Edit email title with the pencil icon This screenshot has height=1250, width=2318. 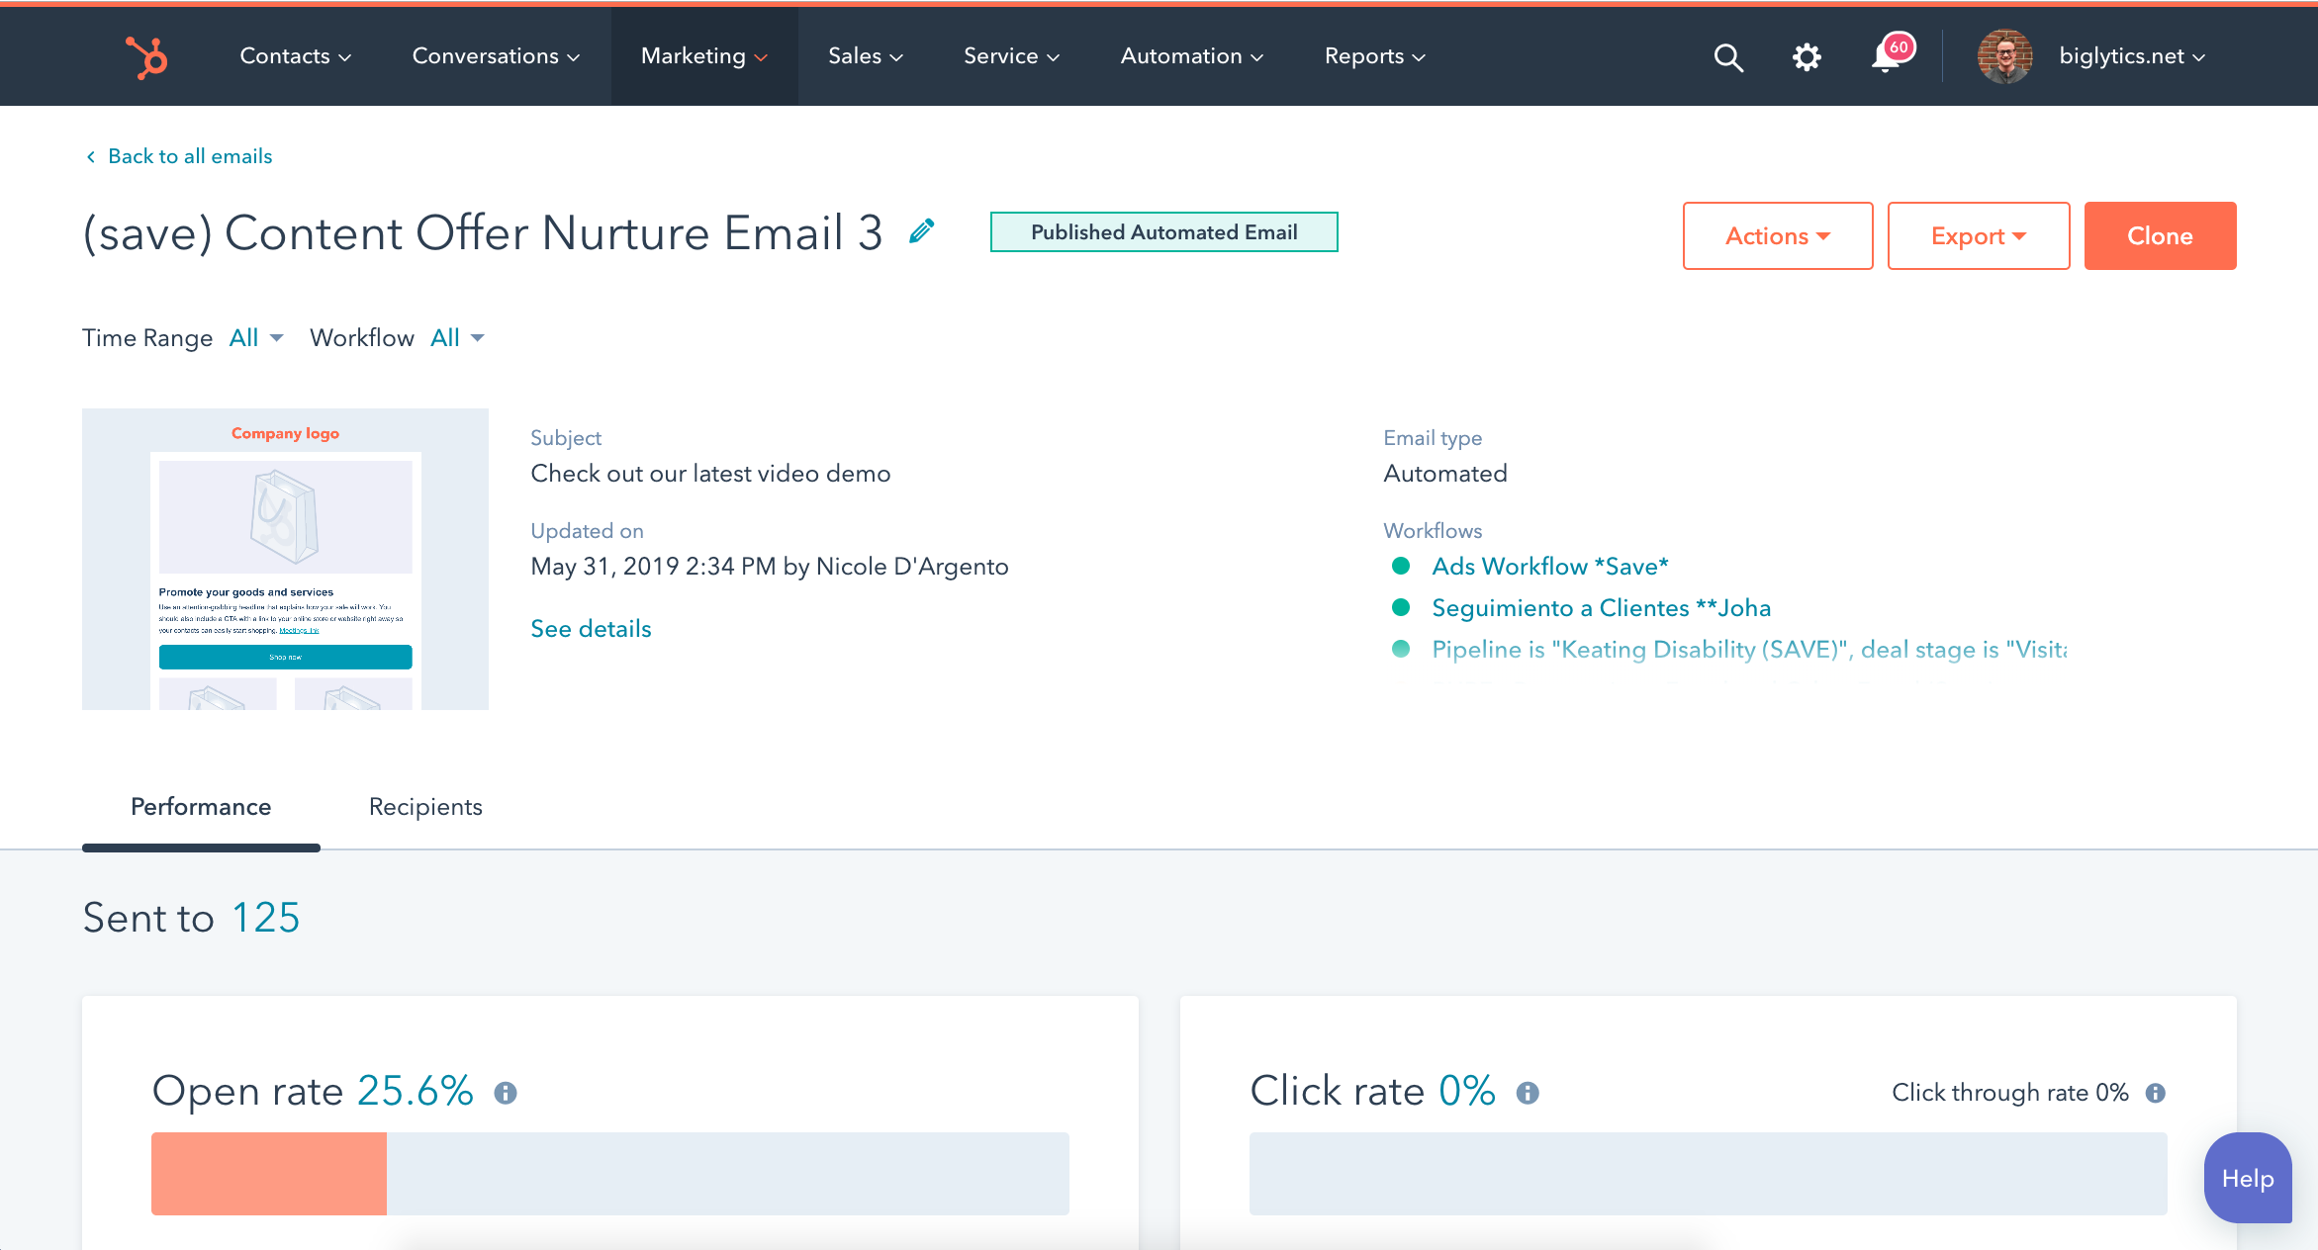(921, 229)
